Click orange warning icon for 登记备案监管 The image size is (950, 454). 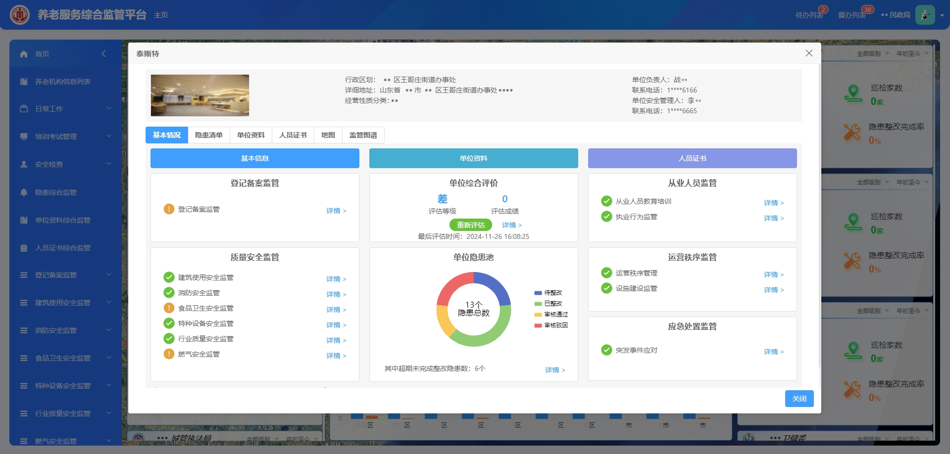[x=169, y=209]
